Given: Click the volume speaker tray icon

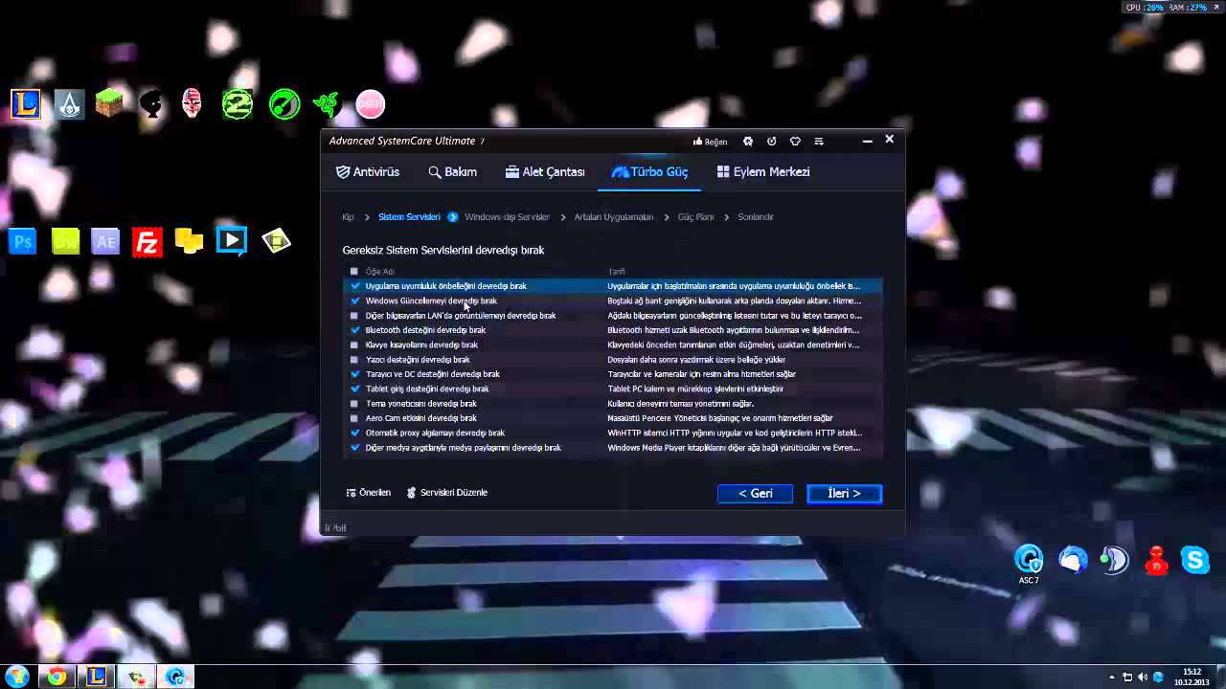Looking at the screenshot, I should (x=1143, y=678).
